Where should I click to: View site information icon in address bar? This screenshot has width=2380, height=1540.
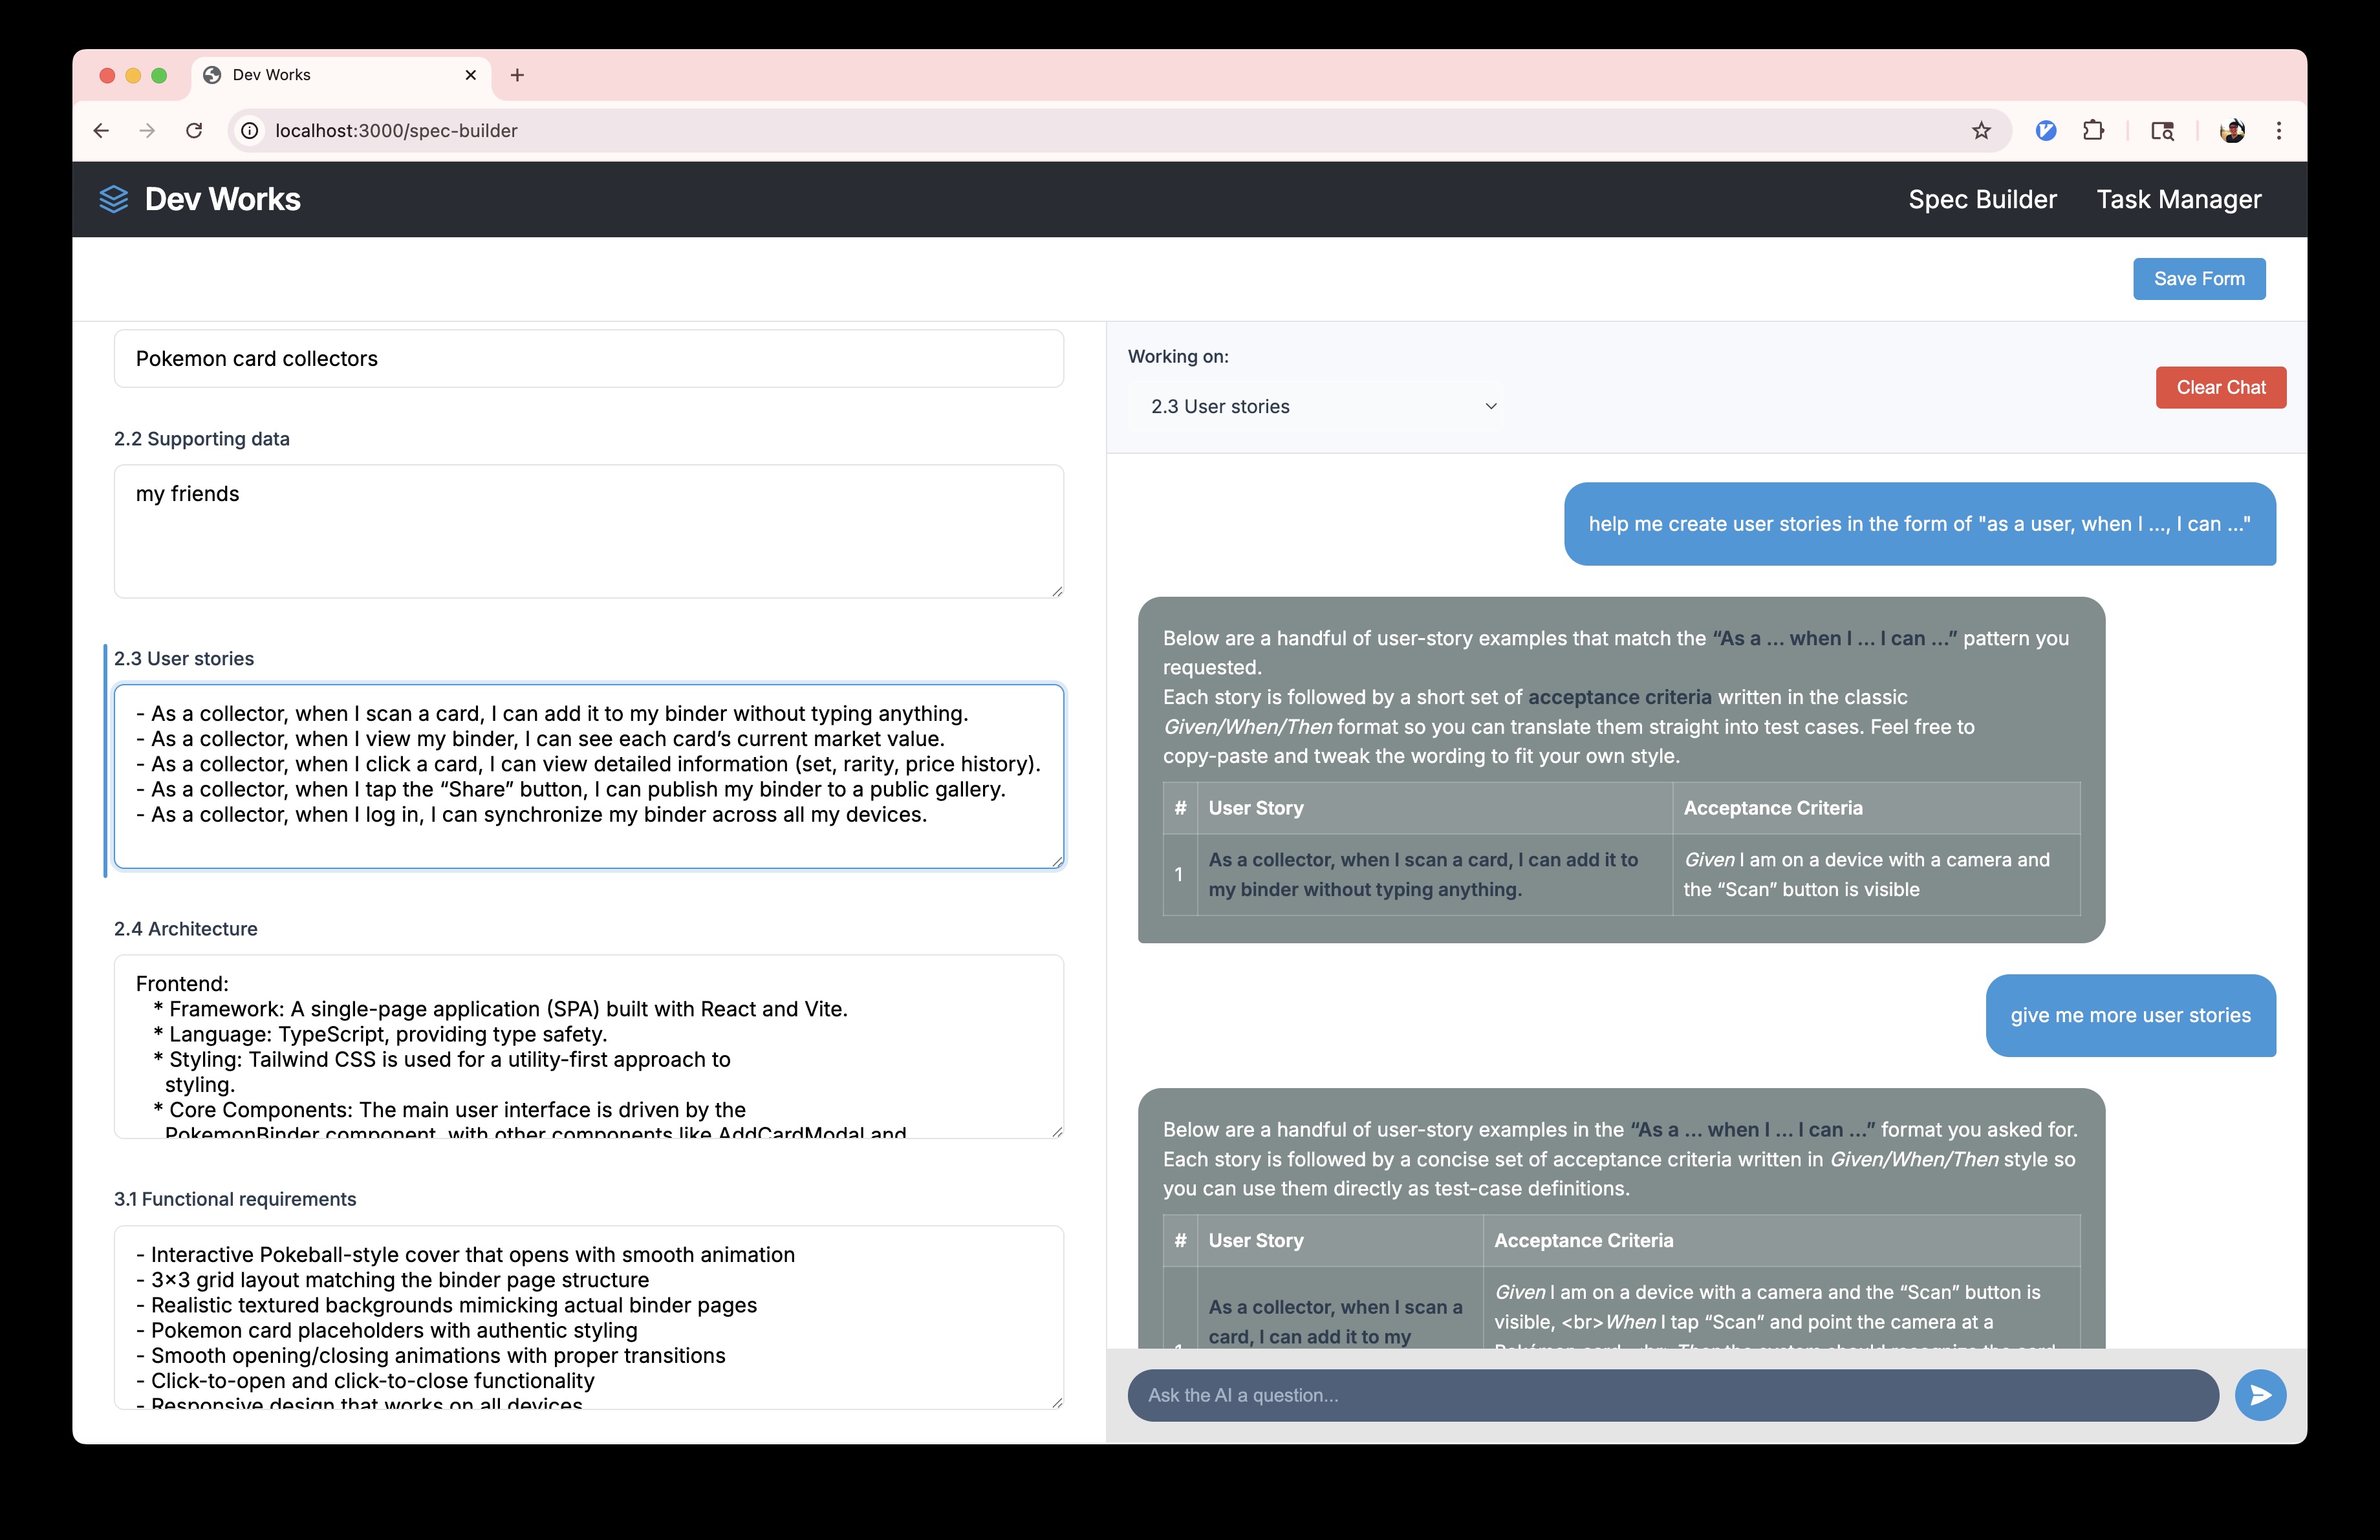[250, 131]
